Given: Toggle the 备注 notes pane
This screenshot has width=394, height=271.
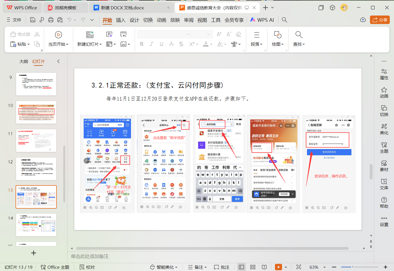Looking at the screenshot, I should pos(197,267).
